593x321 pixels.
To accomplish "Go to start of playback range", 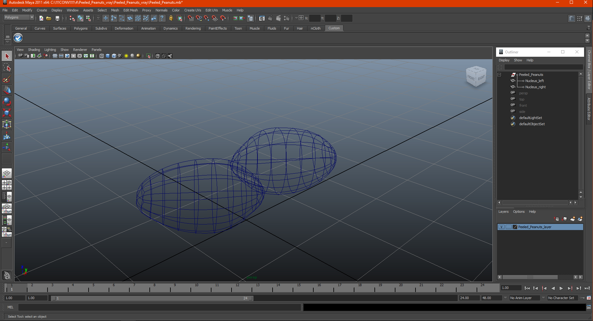I will 527,288.
